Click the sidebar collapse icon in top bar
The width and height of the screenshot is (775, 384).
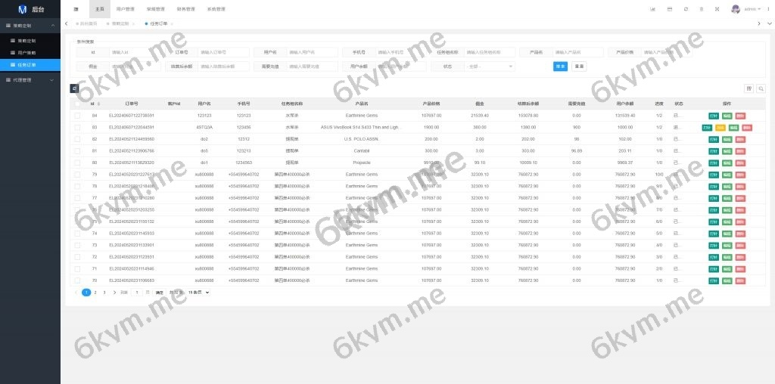pyautogui.click(x=76, y=9)
